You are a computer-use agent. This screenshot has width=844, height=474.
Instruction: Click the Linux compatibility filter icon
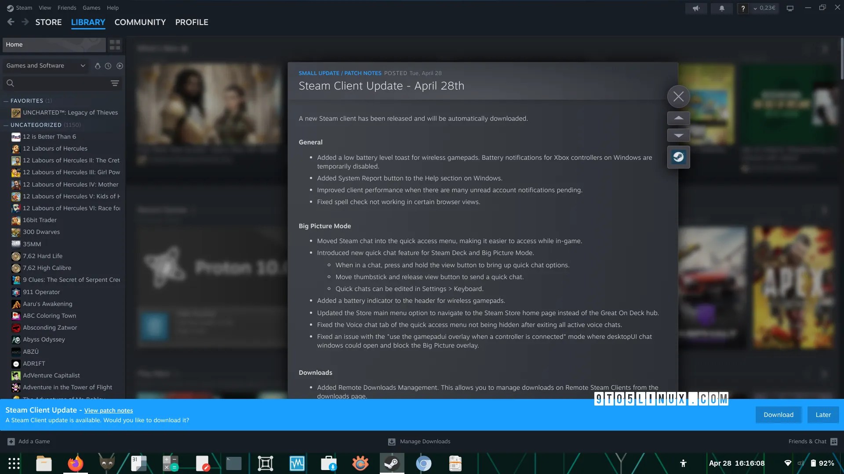98,66
